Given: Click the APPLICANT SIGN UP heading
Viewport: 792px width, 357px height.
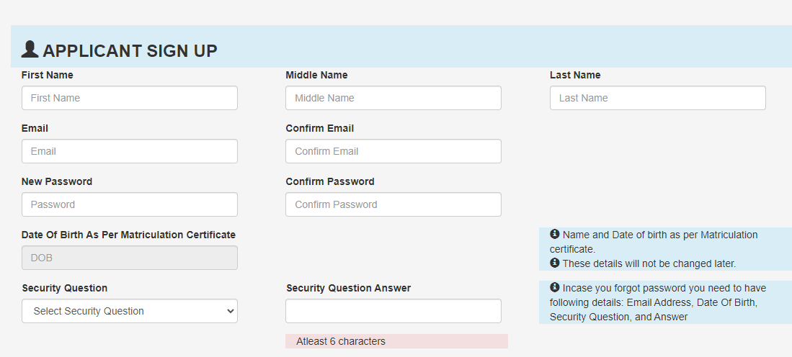Looking at the screenshot, I should coord(130,51).
